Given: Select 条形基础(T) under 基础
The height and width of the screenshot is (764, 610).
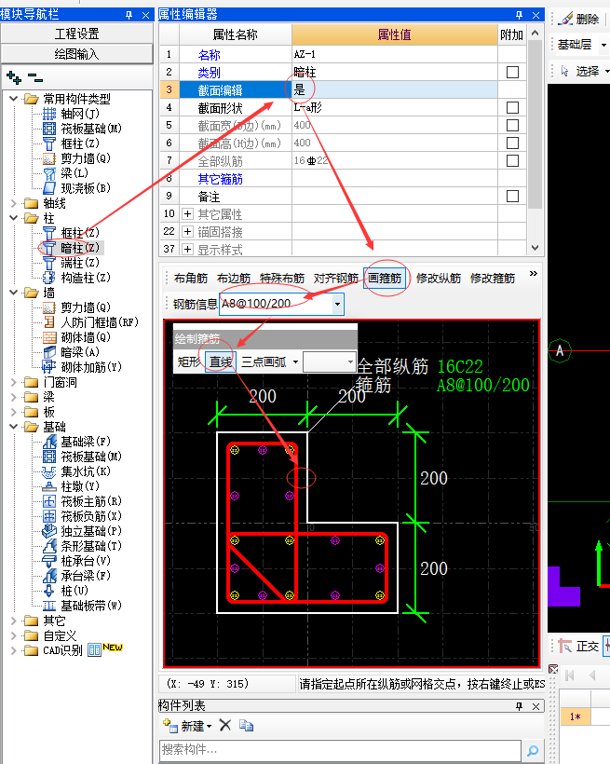Looking at the screenshot, I should pos(91,546).
